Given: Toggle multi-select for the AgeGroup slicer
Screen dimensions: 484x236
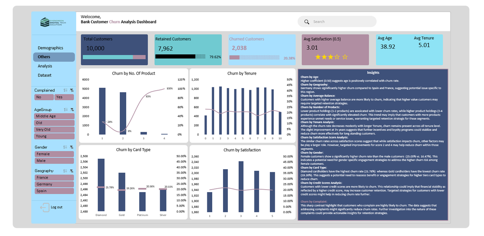Looking at the screenshot, I should pyautogui.click(x=65, y=110).
